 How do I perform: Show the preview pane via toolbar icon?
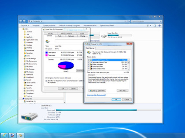[155, 25]
